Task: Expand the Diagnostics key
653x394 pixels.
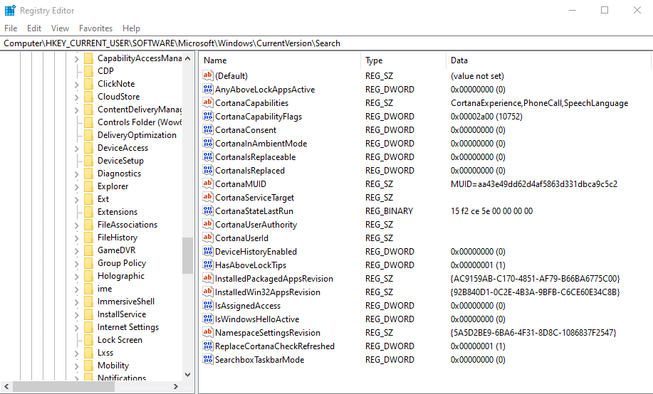Action: click(x=77, y=174)
